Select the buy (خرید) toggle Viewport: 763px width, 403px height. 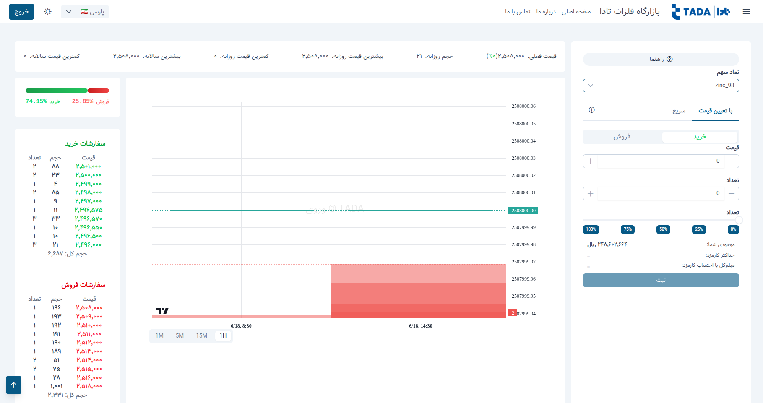pyautogui.click(x=700, y=137)
